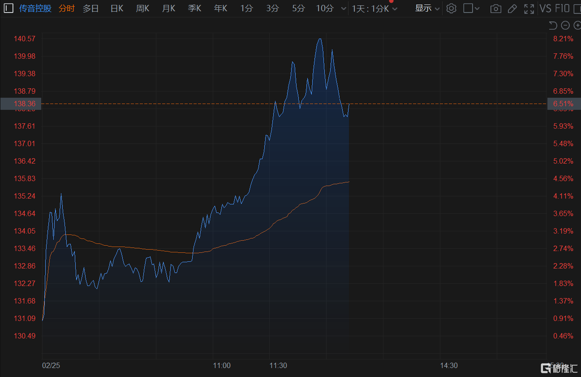Toggle the square layout box
The width and height of the screenshot is (581, 377).
(468, 8)
